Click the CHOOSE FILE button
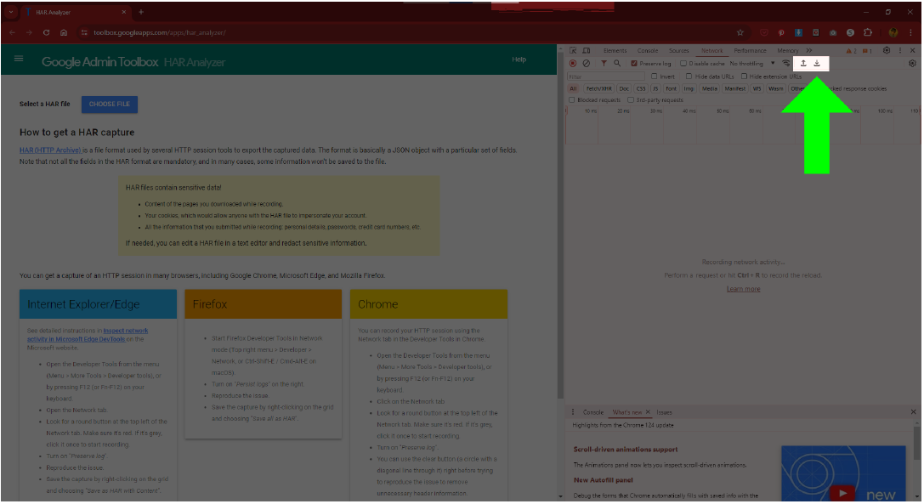Viewport: 924px width, 504px height. (110, 105)
